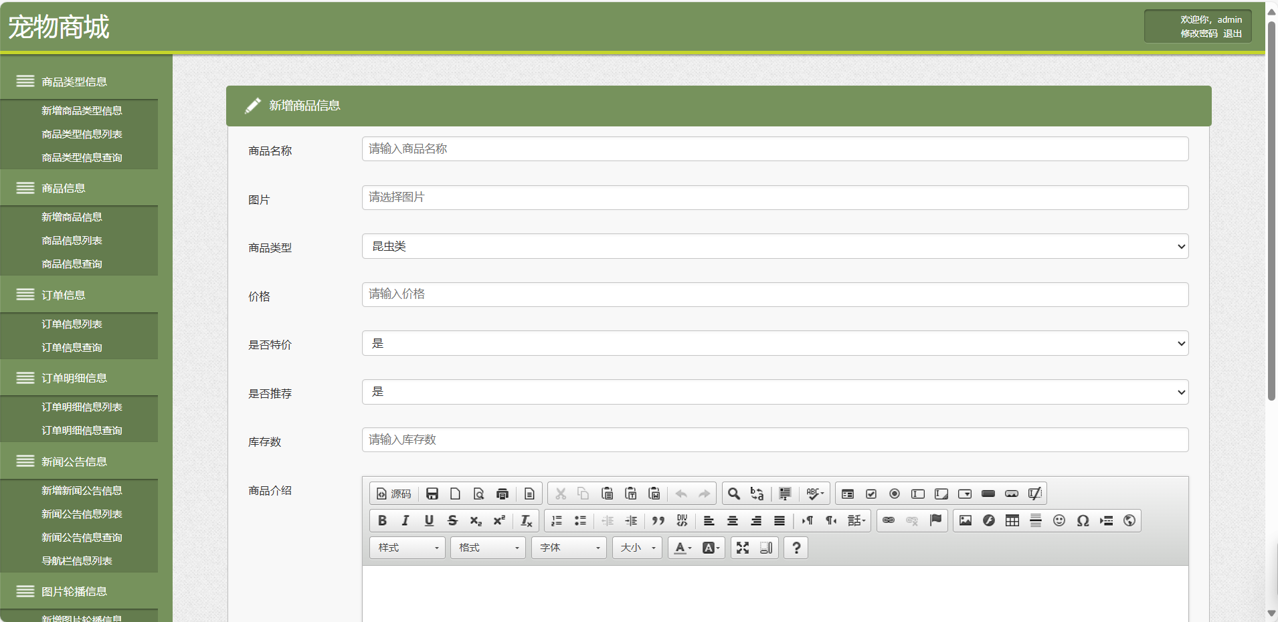Insert an image using the Image icon
This screenshot has height=622, width=1278.
click(965, 520)
